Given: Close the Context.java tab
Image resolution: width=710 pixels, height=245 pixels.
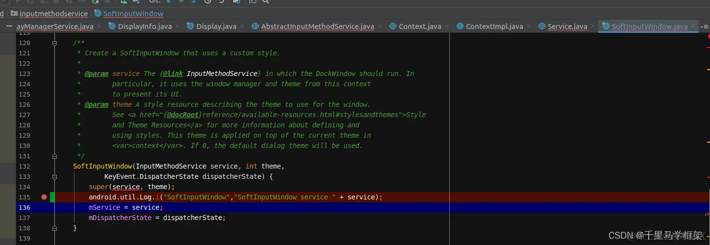Looking at the screenshot, I should [x=447, y=26].
